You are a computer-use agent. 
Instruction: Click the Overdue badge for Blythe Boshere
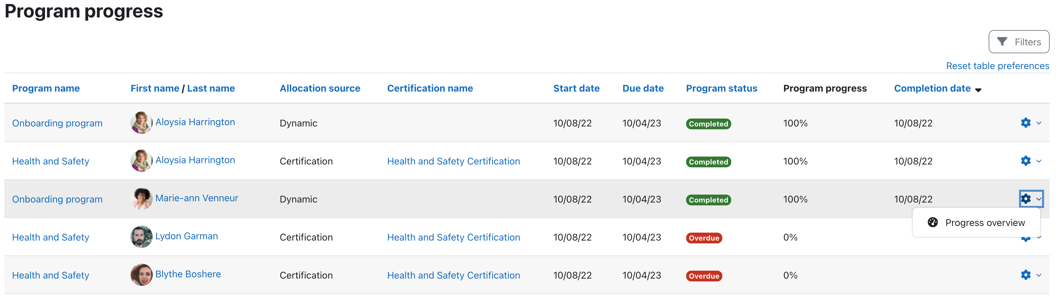(704, 276)
